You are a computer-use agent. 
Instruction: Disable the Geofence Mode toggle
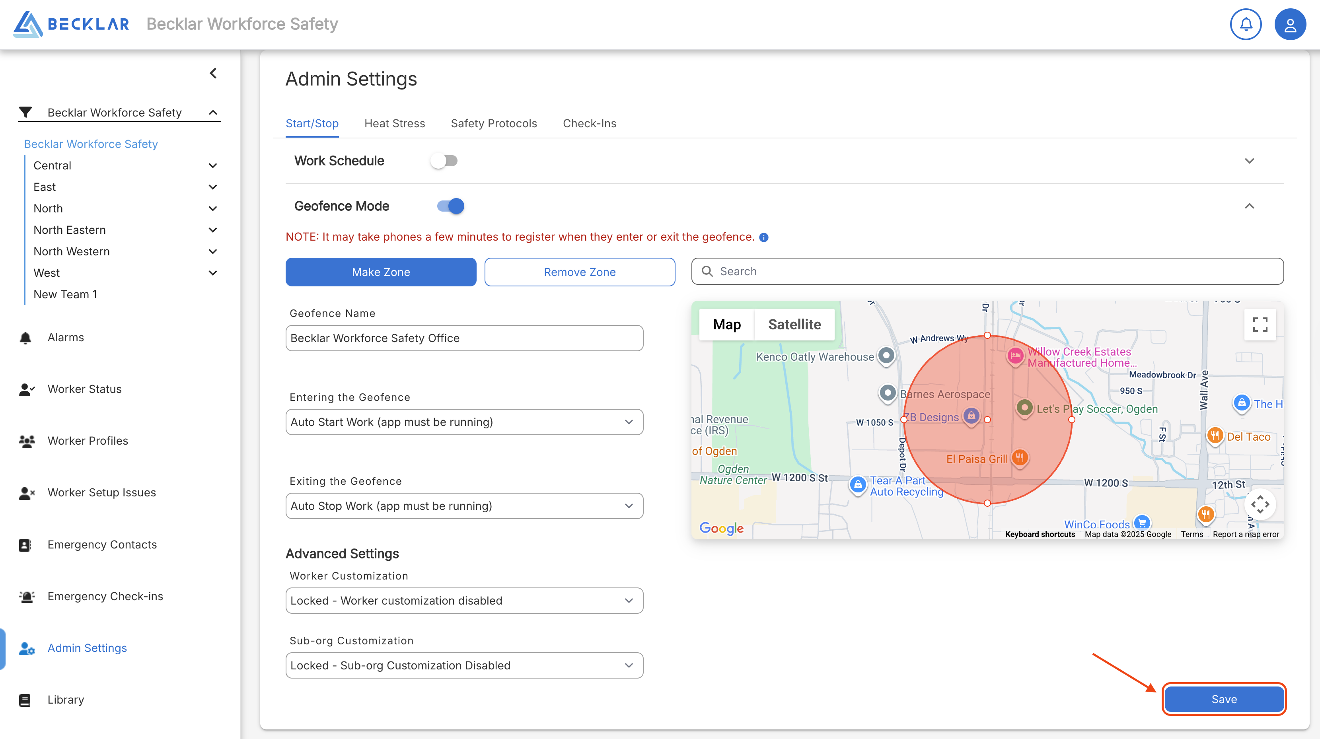click(450, 206)
